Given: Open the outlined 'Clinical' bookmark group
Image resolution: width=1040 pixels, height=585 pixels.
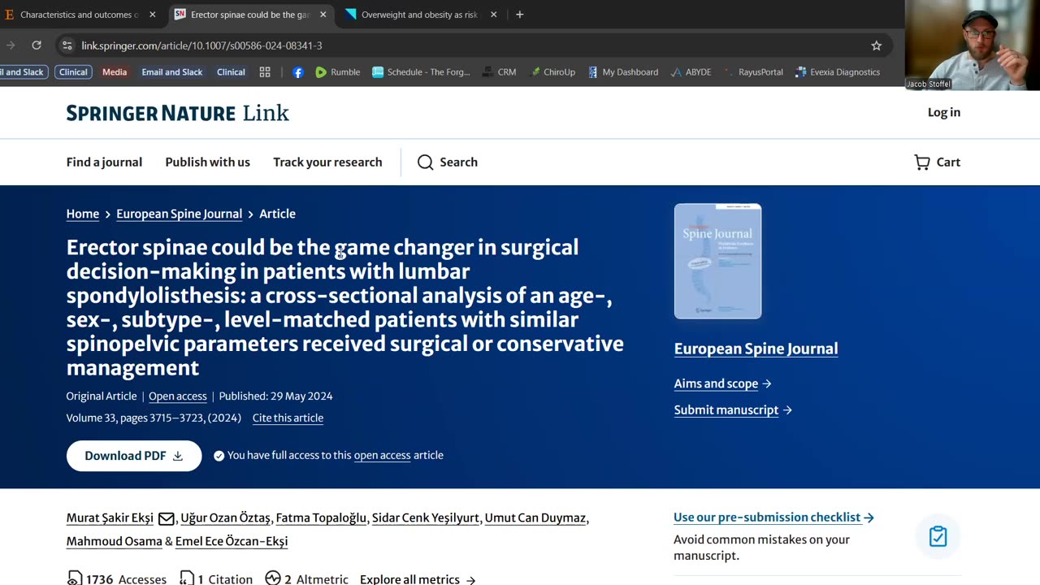Looking at the screenshot, I should point(73,72).
